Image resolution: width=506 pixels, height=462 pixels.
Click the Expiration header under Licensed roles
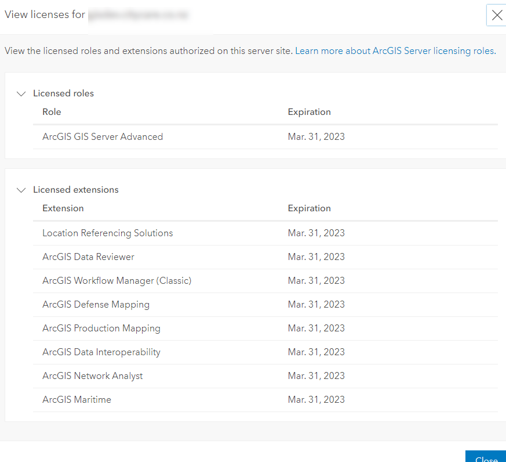[x=309, y=112]
